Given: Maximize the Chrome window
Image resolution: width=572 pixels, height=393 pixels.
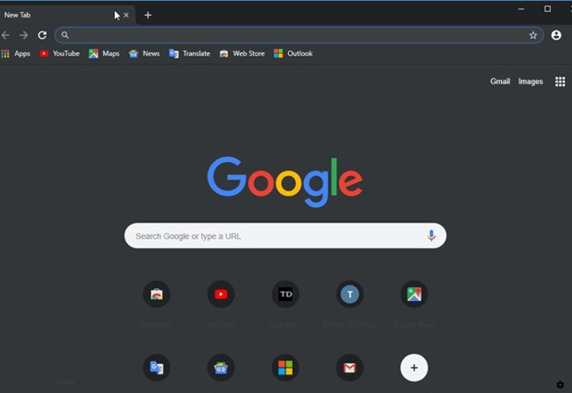Looking at the screenshot, I should [547, 9].
